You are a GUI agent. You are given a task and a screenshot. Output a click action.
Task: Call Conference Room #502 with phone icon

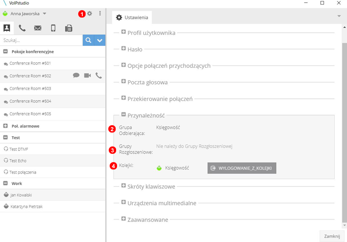click(99, 76)
